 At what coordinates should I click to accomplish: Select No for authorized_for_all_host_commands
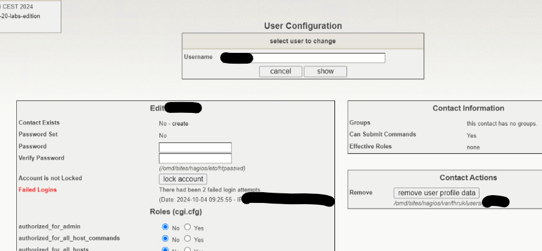coord(165,239)
